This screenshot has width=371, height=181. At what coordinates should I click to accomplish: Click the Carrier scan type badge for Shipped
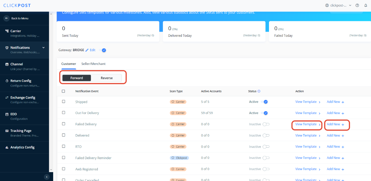click(178, 102)
